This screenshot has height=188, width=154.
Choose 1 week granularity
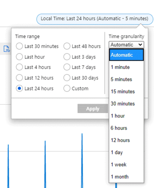click(x=126, y=164)
